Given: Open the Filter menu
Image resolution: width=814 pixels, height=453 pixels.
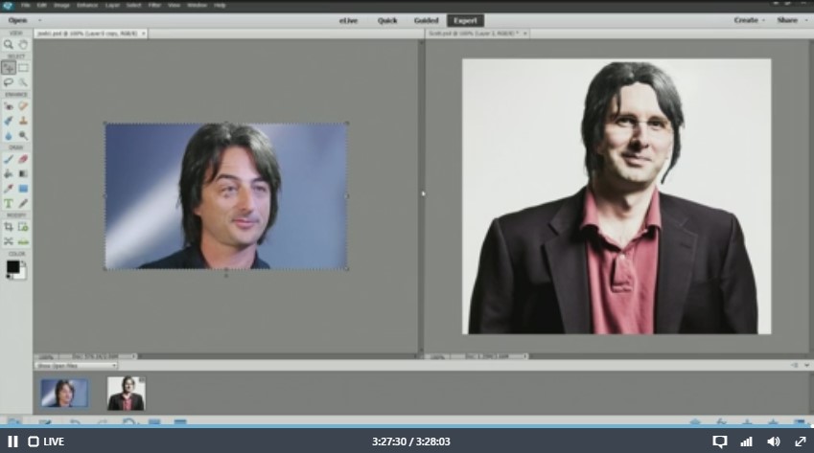Looking at the screenshot, I should [153, 5].
